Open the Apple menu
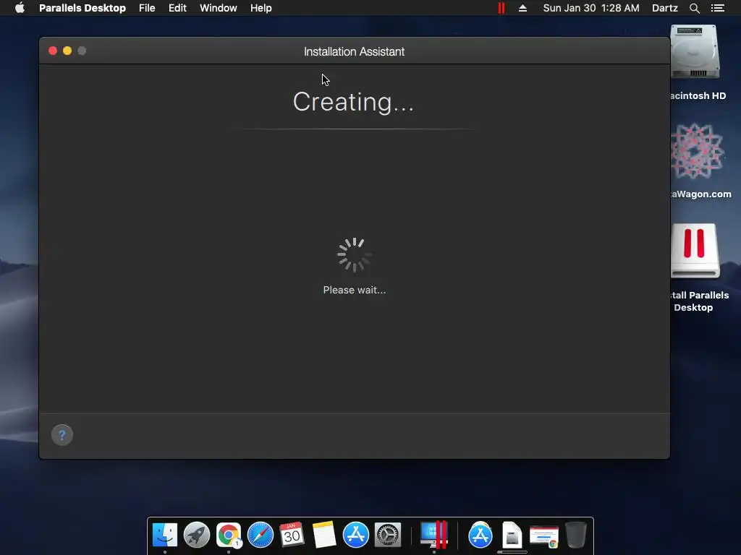Viewport: 741px width, 555px height. pos(20,8)
